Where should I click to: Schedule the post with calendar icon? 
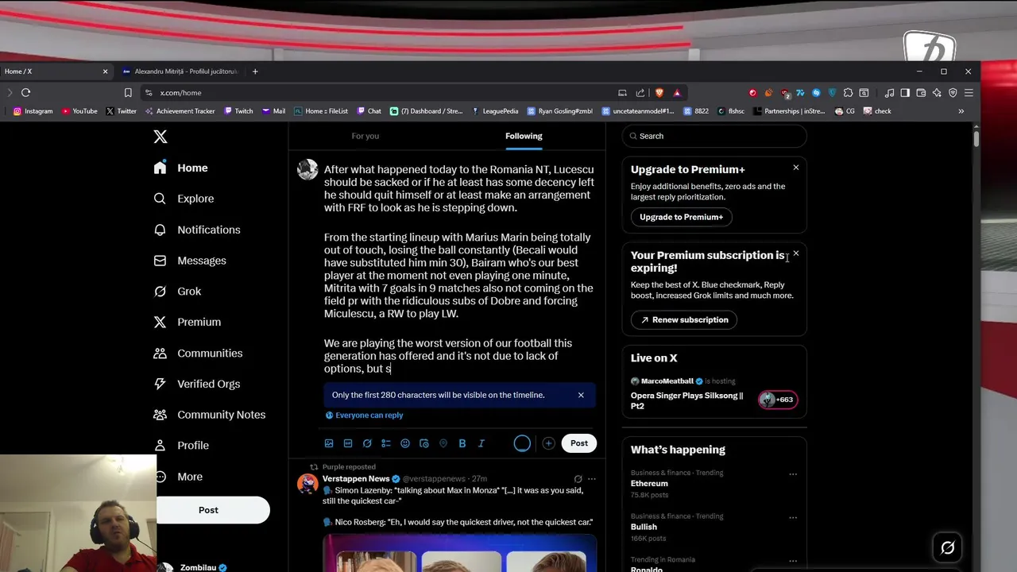[424, 443]
